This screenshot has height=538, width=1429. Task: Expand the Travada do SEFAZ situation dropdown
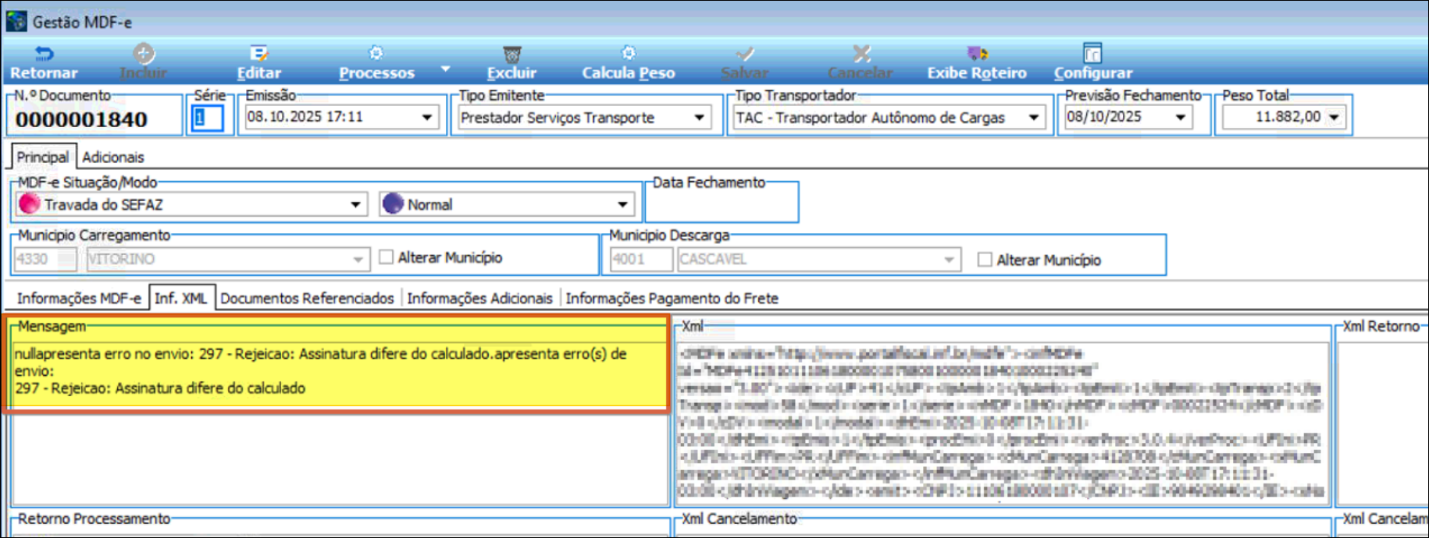355,204
